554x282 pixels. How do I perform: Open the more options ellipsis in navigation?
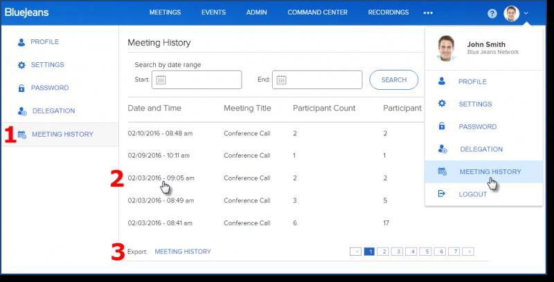(428, 12)
